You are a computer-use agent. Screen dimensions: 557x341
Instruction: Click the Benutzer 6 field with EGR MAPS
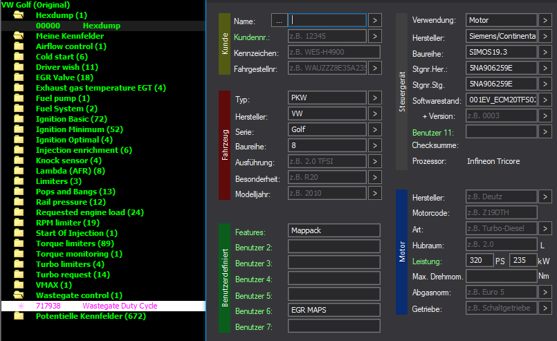point(334,310)
